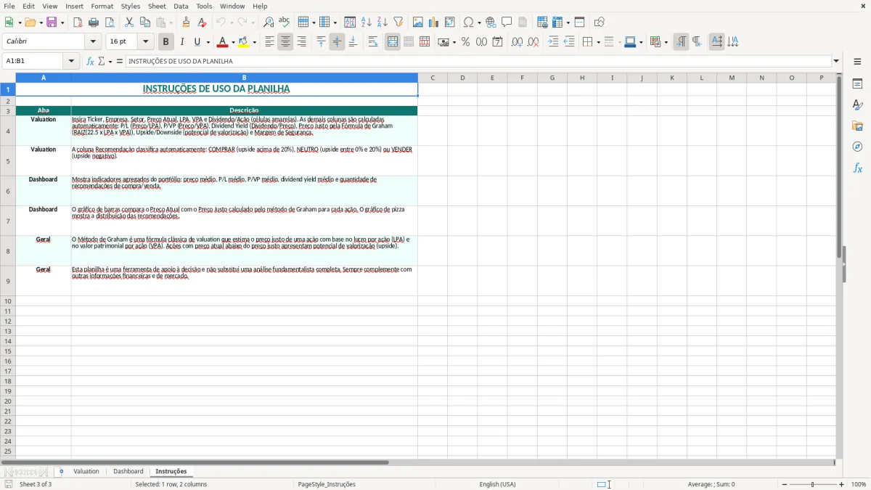Toggle Center Vertically alignment

tap(338, 42)
